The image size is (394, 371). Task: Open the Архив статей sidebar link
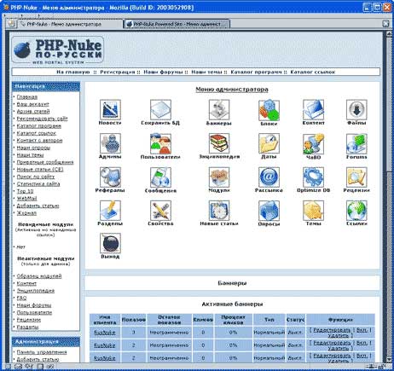pos(33,112)
